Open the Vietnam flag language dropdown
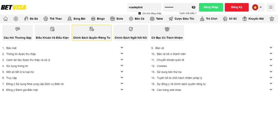The image size is (278, 114). [x=258, y=7]
